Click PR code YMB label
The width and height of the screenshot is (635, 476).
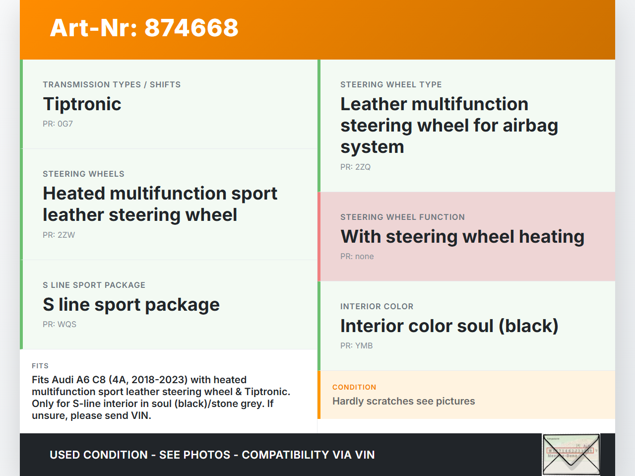pos(356,346)
